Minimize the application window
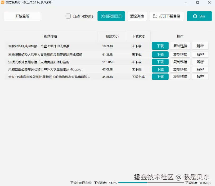This screenshot has width=215, height=186. coord(186,2)
